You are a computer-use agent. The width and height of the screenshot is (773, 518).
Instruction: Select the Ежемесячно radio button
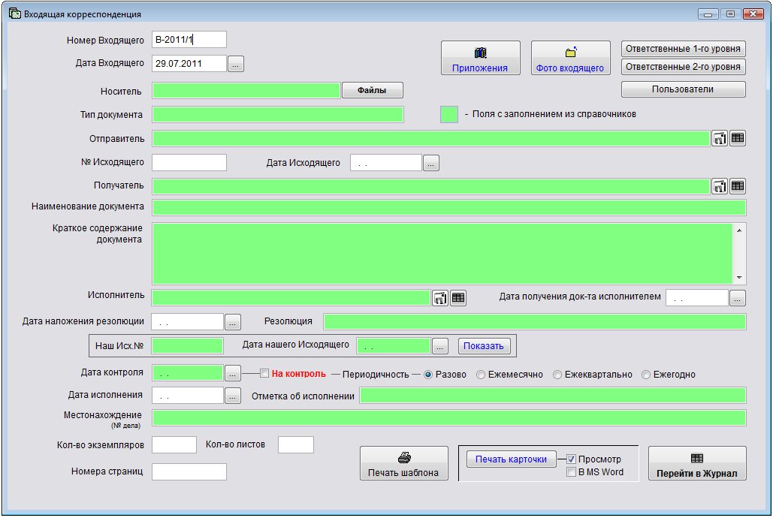point(481,375)
